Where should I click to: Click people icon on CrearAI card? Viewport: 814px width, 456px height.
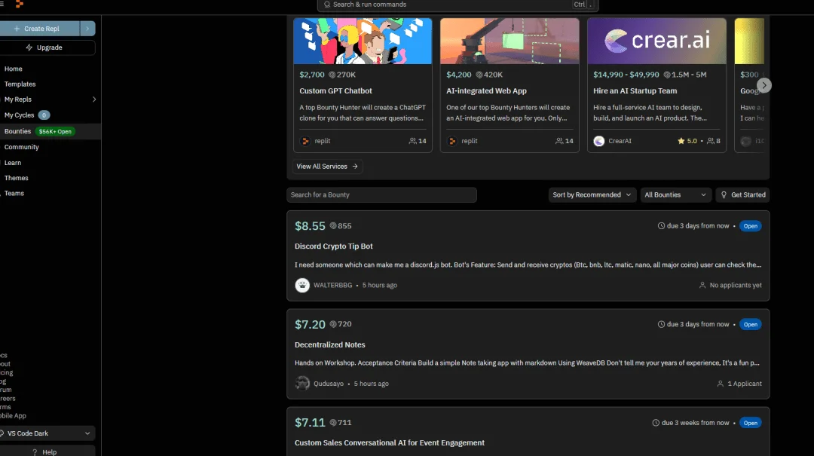(x=711, y=141)
